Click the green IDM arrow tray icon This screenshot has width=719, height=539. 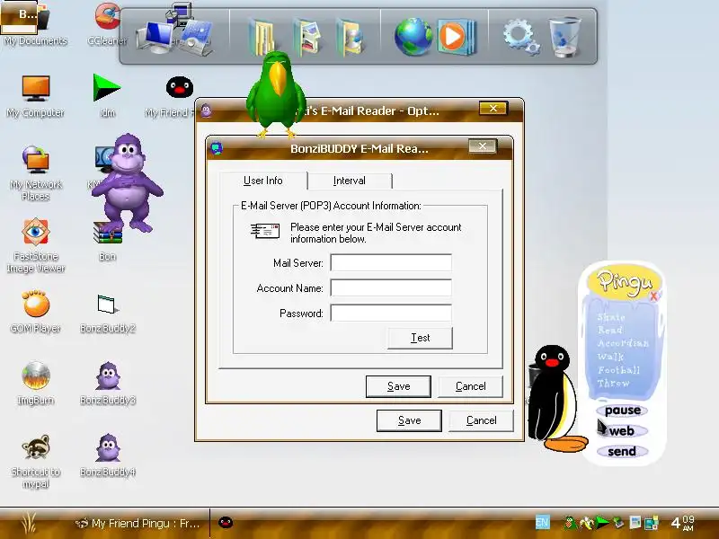602,522
